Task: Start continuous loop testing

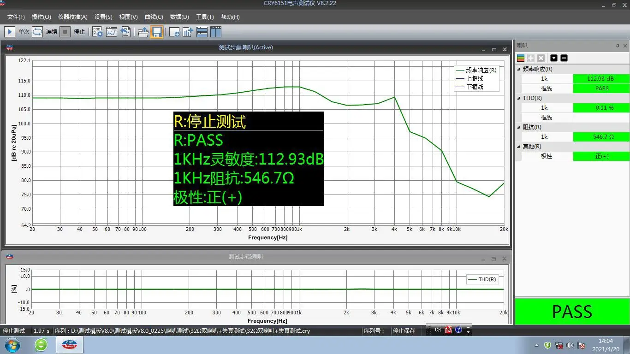Action: coord(37,32)
